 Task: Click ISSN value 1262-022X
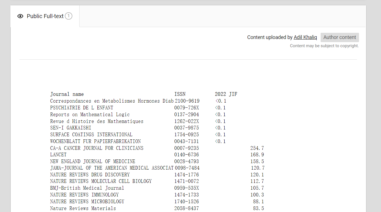(187, 121)
